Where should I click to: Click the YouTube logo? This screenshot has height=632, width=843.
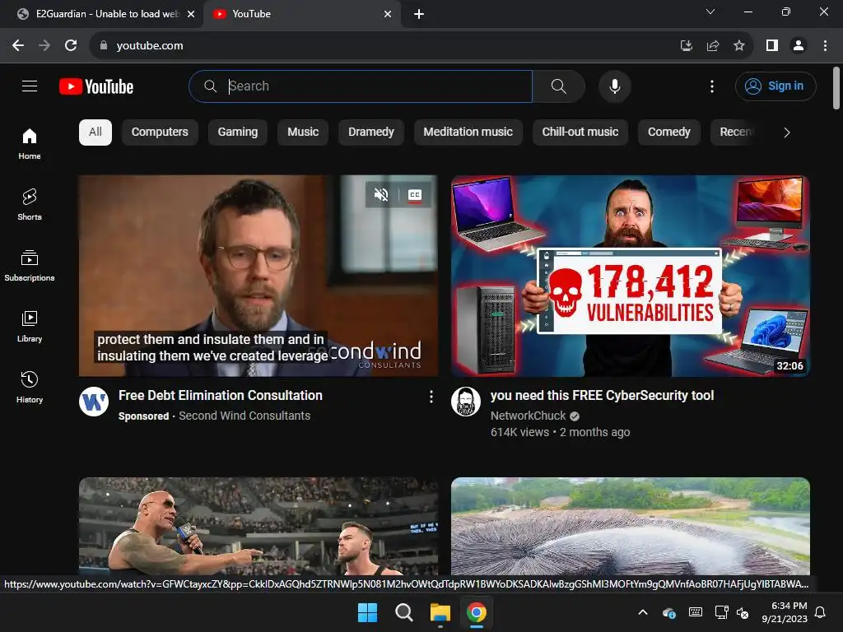pyautogui.click(x=96, y=86)
